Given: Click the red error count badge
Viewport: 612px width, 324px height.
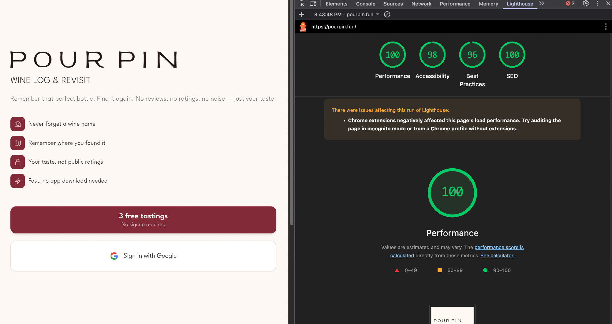Looking at the screenshot, I should [x=570, y=4].
